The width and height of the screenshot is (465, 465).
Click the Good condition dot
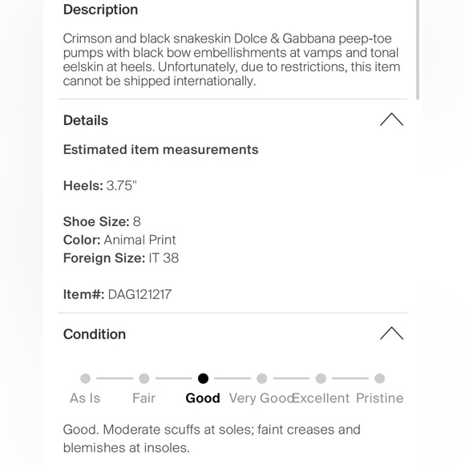(x=203, y=378)
